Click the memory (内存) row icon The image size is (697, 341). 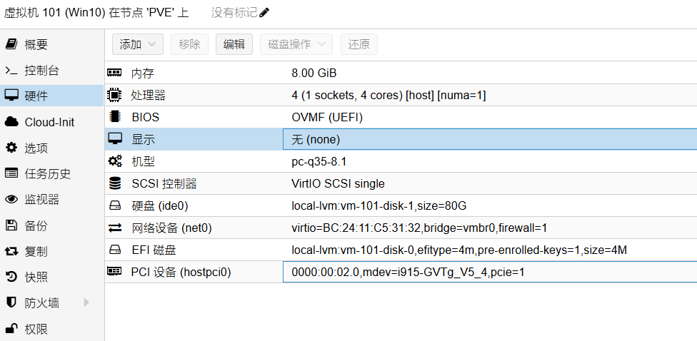(x=114, y=72)
